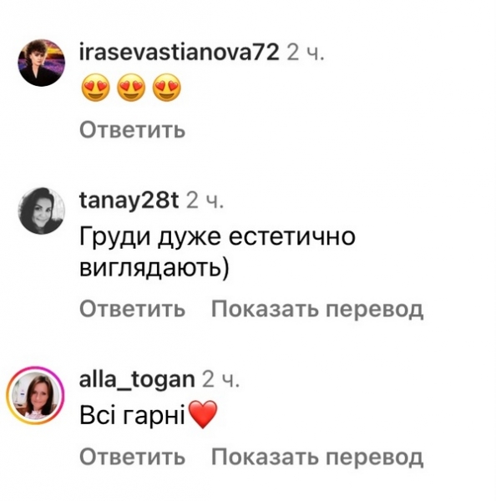Show translation for alla_togan's comment

tap(317, 458)
